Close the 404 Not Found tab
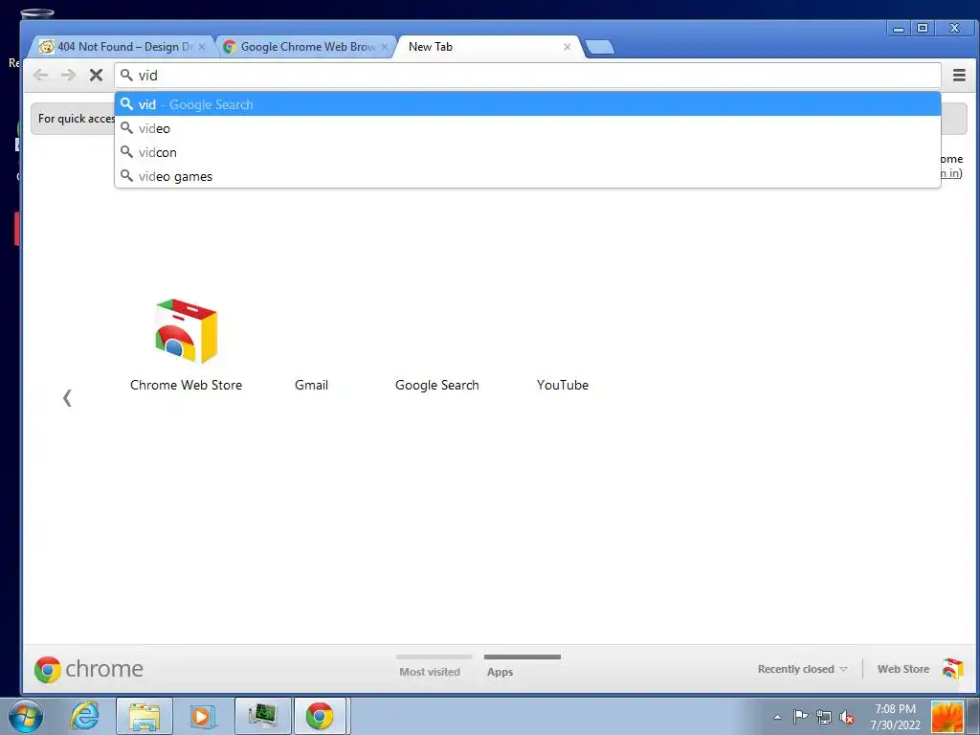 click(202, 47)
